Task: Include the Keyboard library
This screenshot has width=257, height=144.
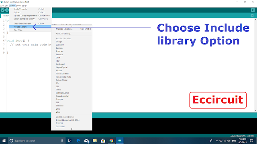Action: (71, 64)
